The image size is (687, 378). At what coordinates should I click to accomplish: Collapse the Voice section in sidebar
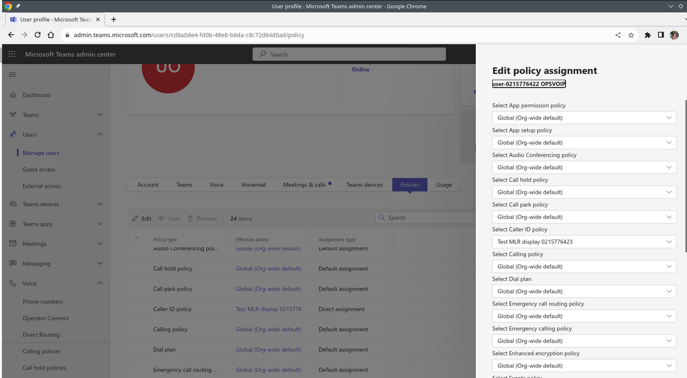pos(100,283)
